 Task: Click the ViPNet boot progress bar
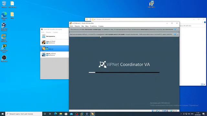pyautogui.click(x=124, y=72)
